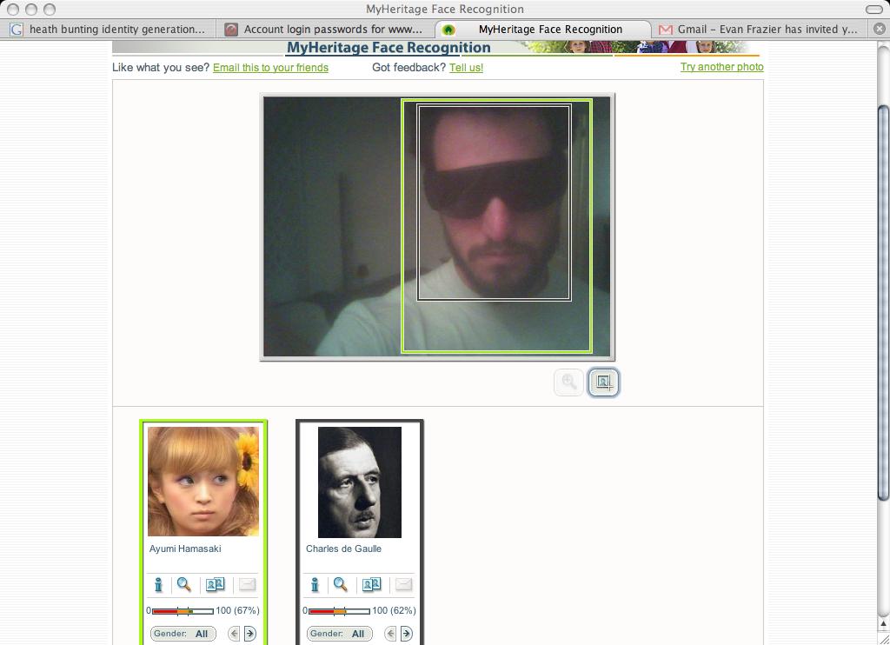Image resolution: width=890 pixels, height=645 pixels.
Task: Click Try another photo link
Action: tap(722, 67)
